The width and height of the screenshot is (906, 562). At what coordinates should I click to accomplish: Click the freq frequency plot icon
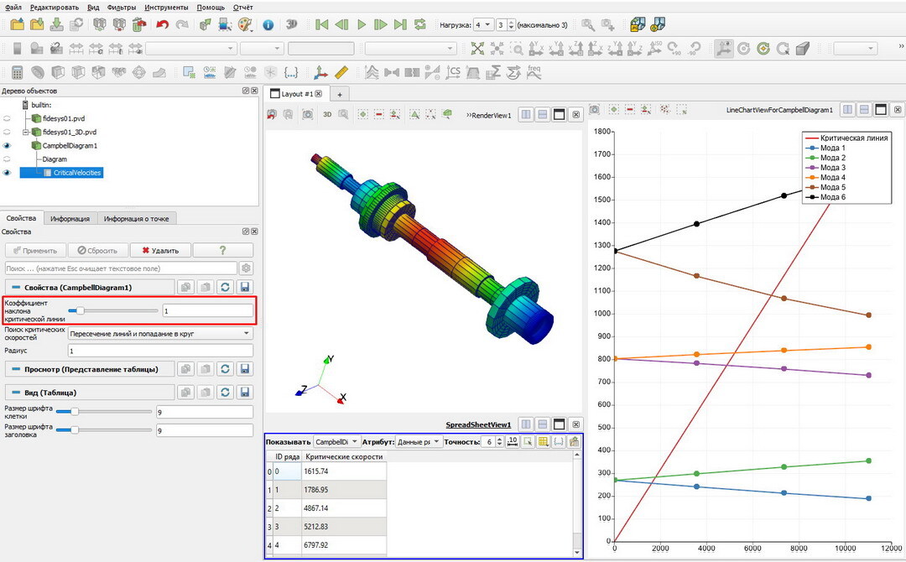pyautogui.click(x=534, y=71)
